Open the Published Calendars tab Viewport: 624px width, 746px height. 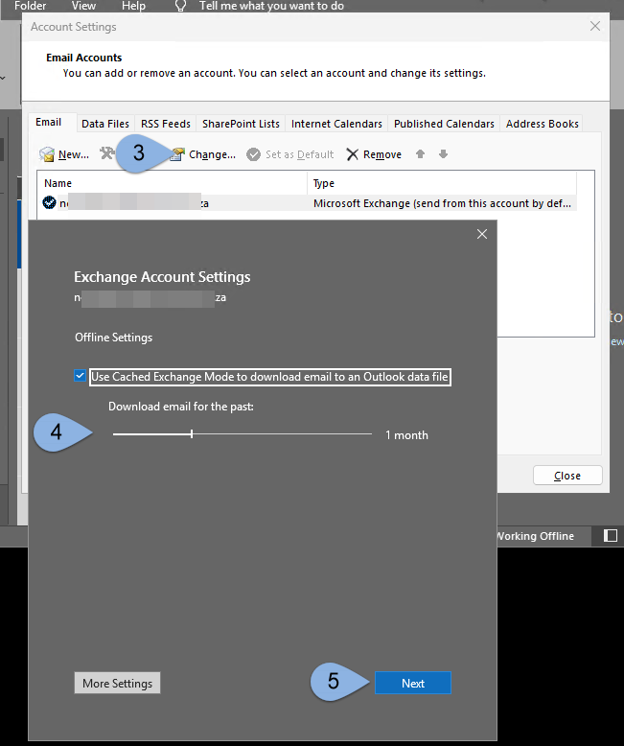pyautogui.click(x=444, y=124)
